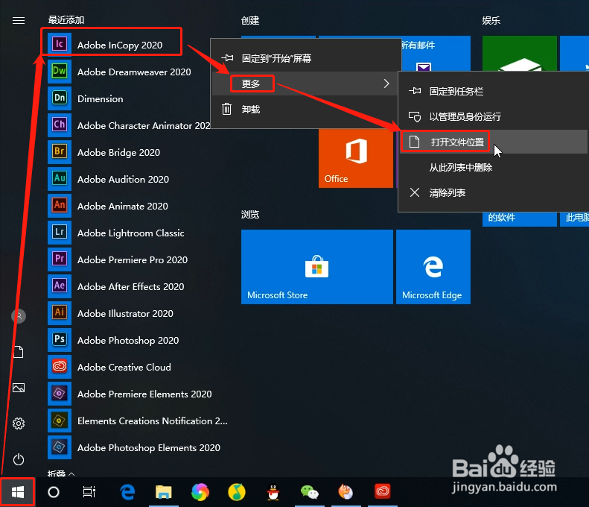Choose 清除列表 from submenu
Viewport: 589px width, 507px height.
[493, 192]
